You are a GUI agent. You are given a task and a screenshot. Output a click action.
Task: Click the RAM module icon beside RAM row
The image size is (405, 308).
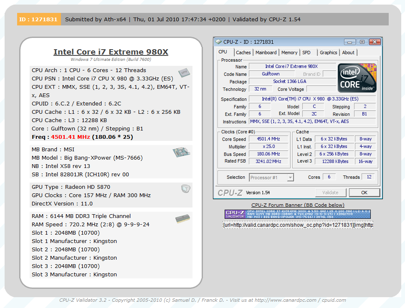point(182,219)
